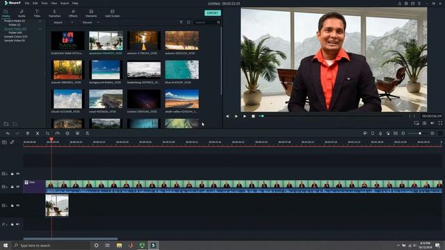Open the Media tab
This screenshot has width=445, height=250.
6,13
